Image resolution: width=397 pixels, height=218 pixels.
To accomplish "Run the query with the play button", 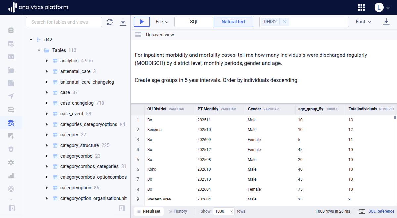I will 142,22.
